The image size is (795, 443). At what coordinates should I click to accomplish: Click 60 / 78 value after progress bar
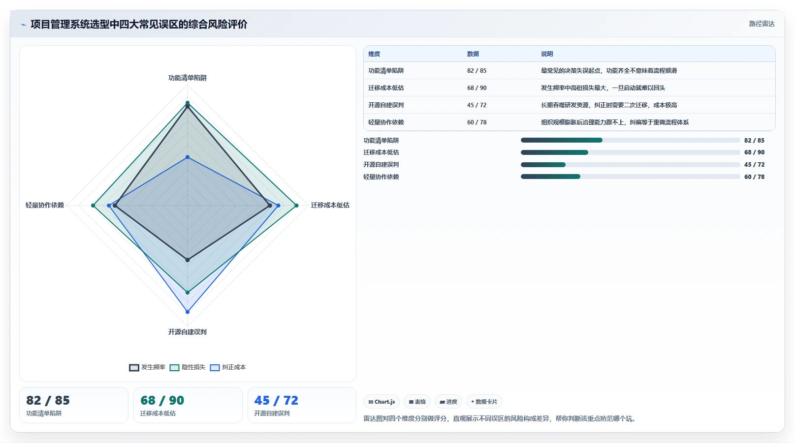coord(754,177)
